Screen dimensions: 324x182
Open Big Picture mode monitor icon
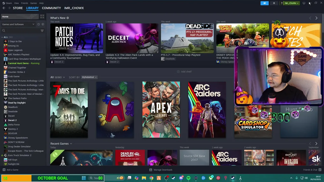(304, 3)
